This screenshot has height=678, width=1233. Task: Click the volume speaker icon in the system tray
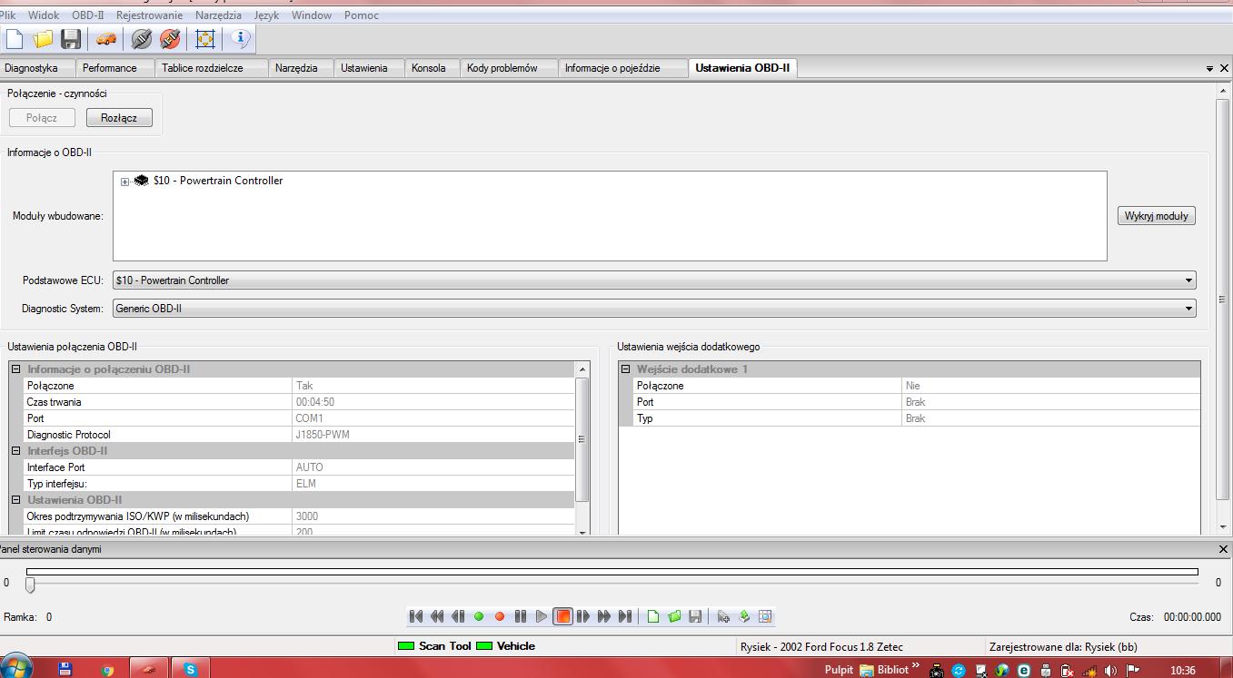[x=1110, y=671]
